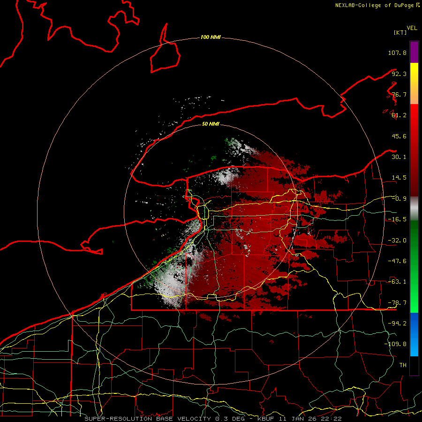422x422 pixels.
Task: Click the -16.5 velocity scale value
Action: [397, 219]
